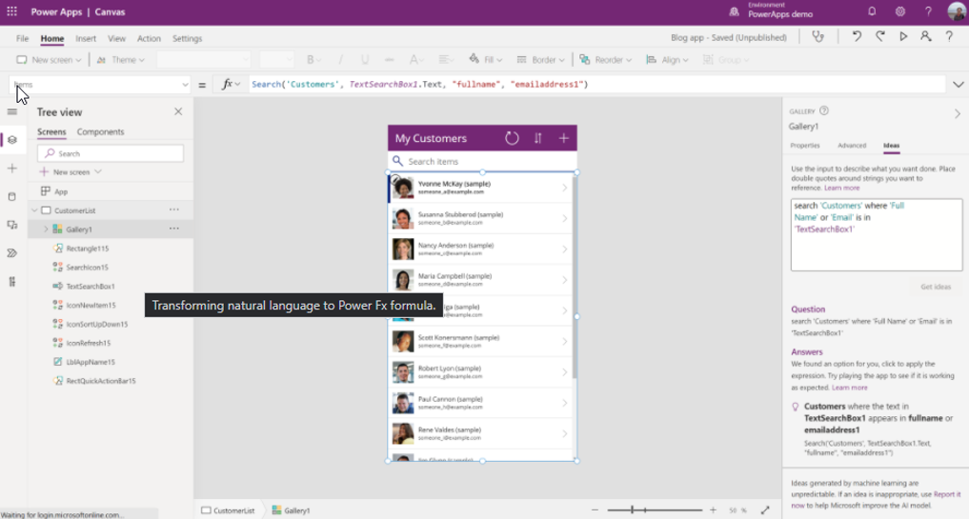Select IconRefresh15 in tree view
This screenshot has height=519, width=969.
point(89,343)
